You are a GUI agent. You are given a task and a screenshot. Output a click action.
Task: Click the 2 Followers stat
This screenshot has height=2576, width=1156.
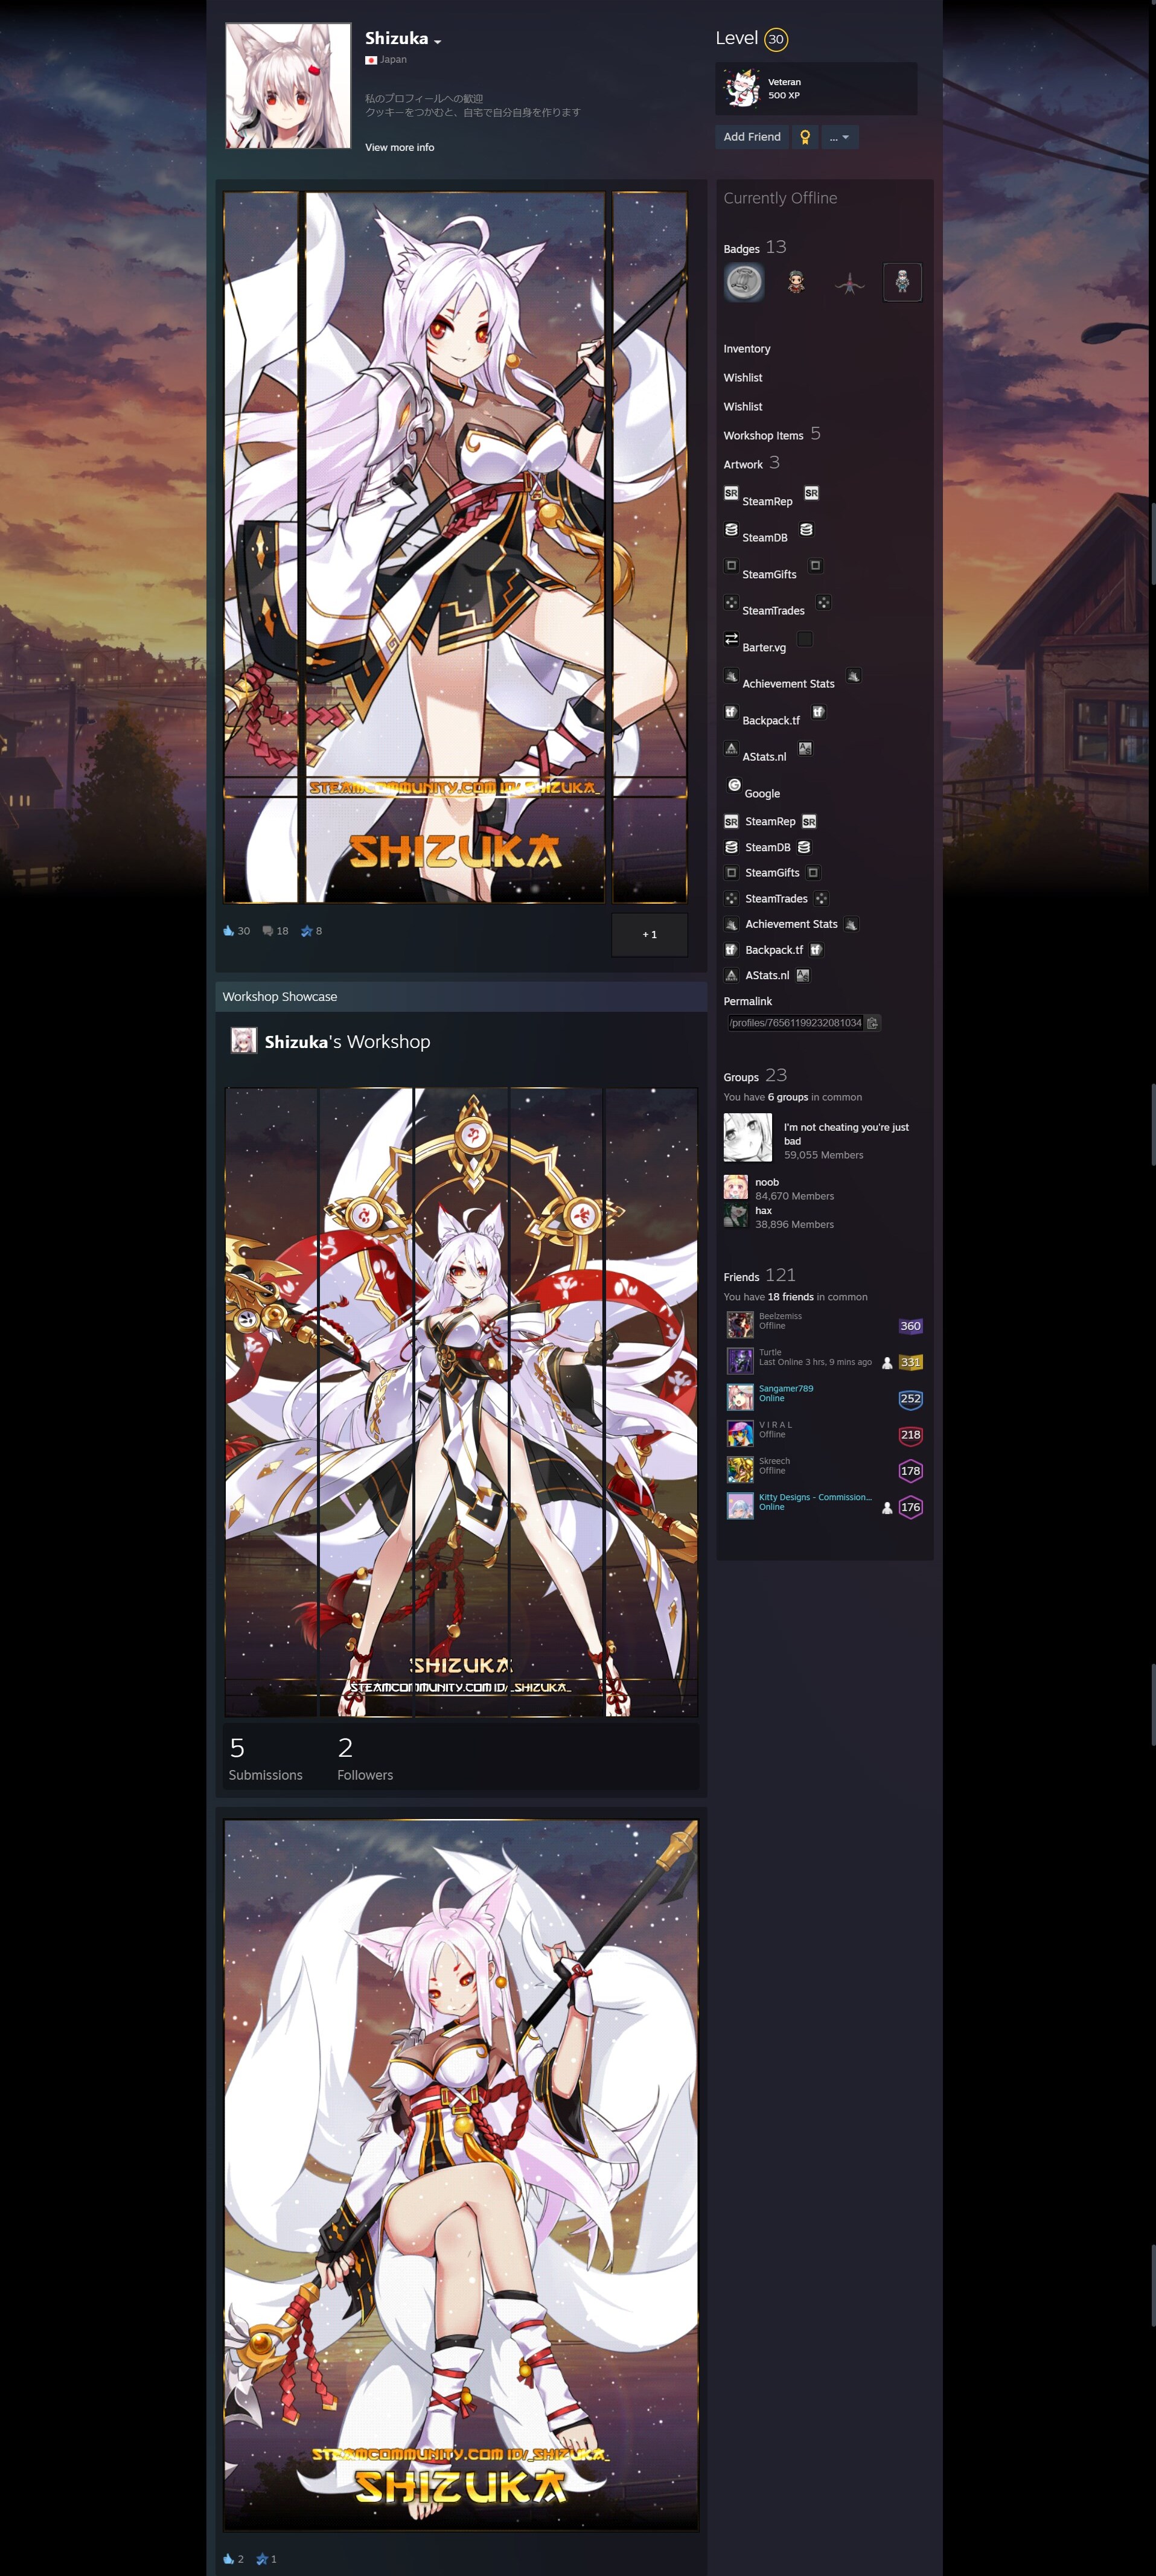click(365, 1759)
